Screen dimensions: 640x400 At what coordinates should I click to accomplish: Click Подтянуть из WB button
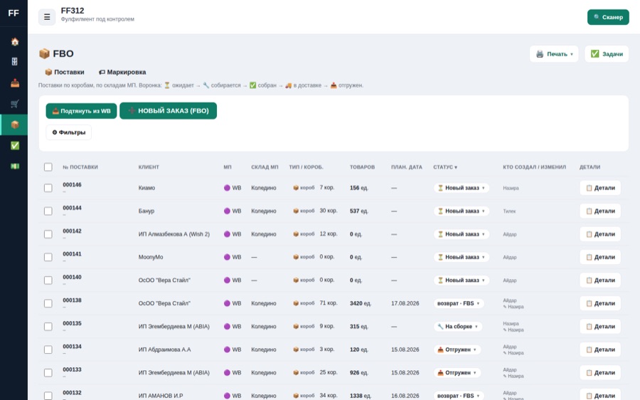pyautogui.click(x=81, y=111)
